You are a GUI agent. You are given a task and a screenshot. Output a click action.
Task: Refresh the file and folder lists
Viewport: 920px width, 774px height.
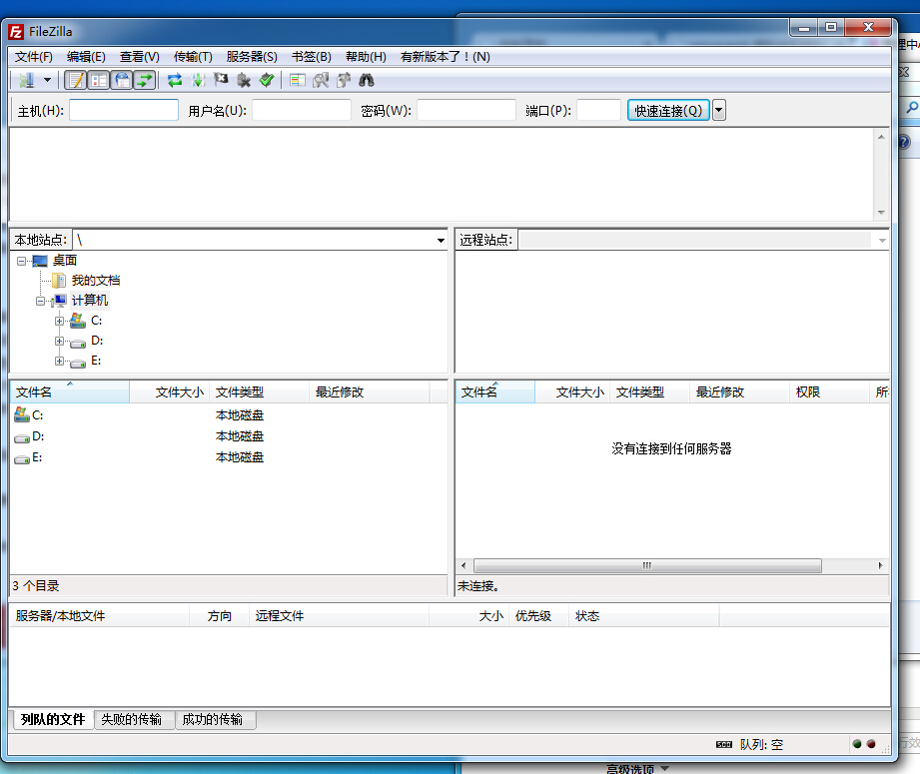coord(175,80)
